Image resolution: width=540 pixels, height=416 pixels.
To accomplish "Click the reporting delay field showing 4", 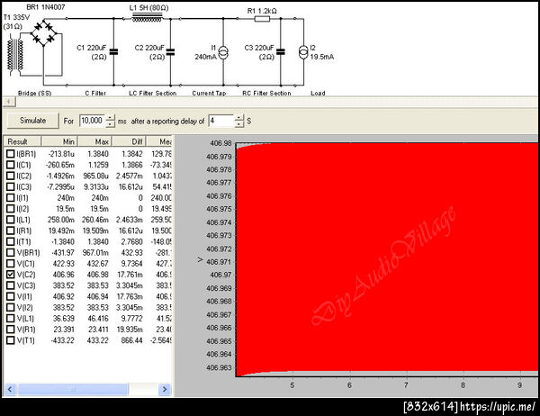I will point(221,121).
